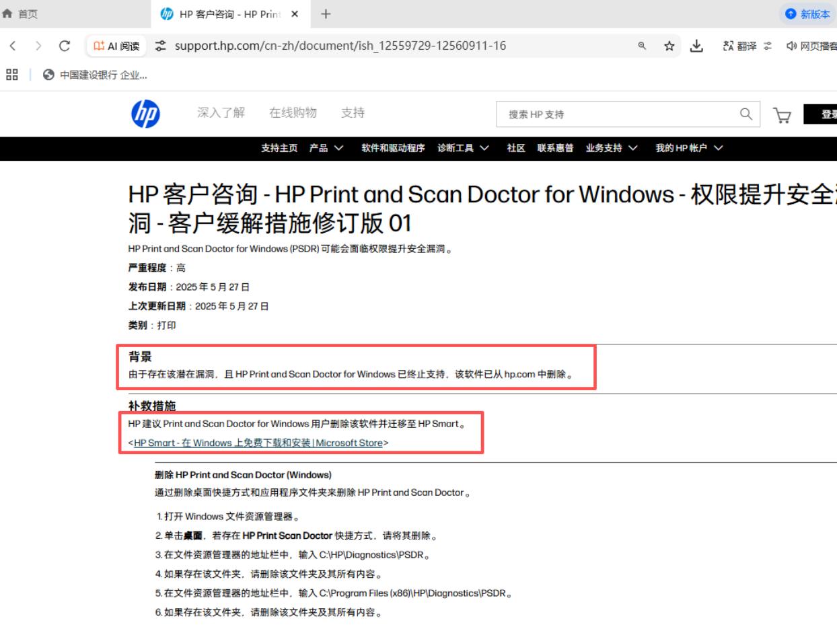The image size is (837, 629).
Task: Click the magnifier in the HP support search box
Action: click(745, 114)
